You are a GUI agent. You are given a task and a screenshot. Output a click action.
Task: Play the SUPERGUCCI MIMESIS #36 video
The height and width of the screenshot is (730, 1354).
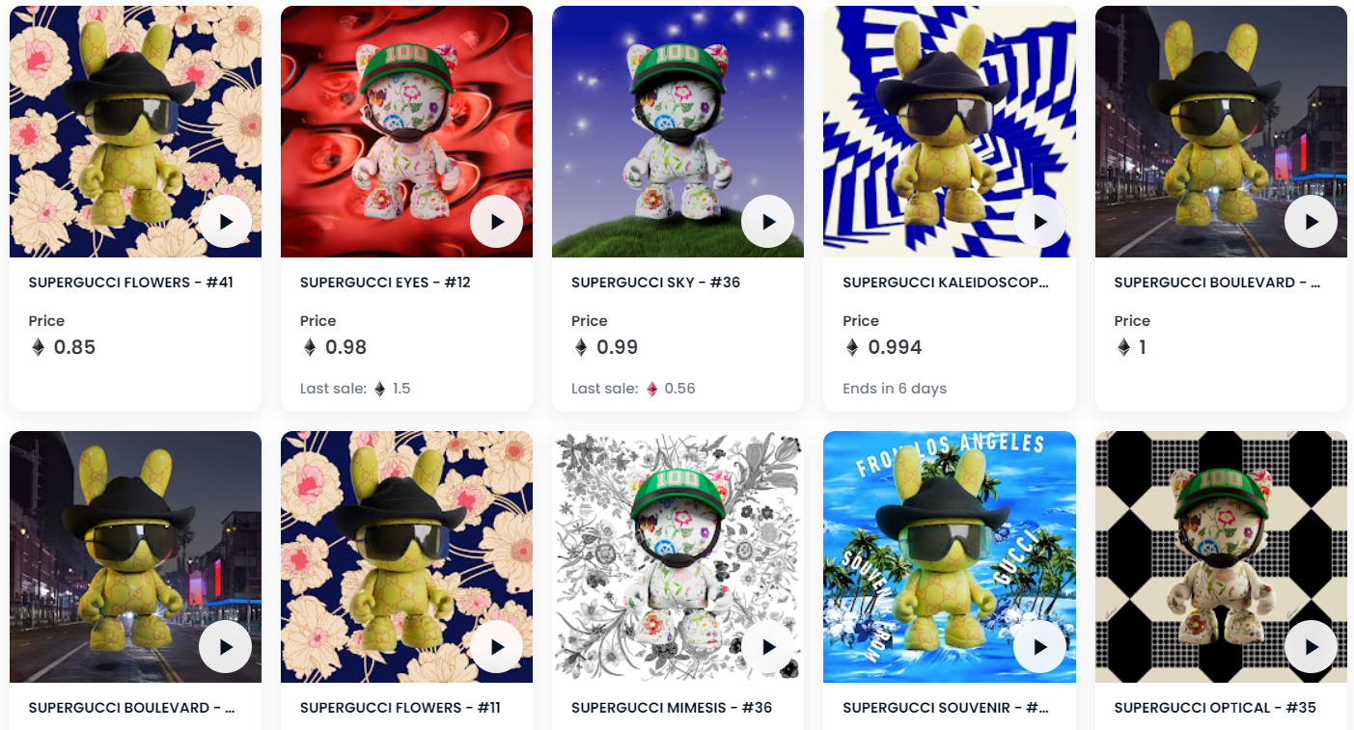[x=768, y=646]
